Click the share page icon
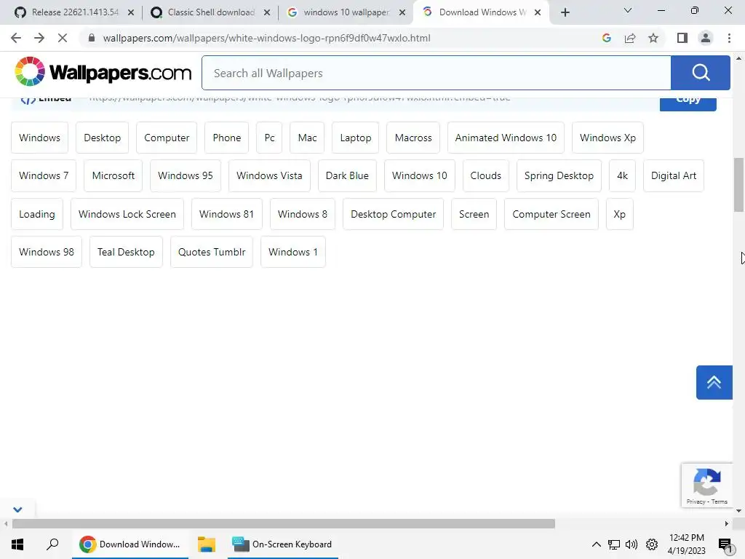Viewport: 745px width, 559px height. tap(630, 38)
